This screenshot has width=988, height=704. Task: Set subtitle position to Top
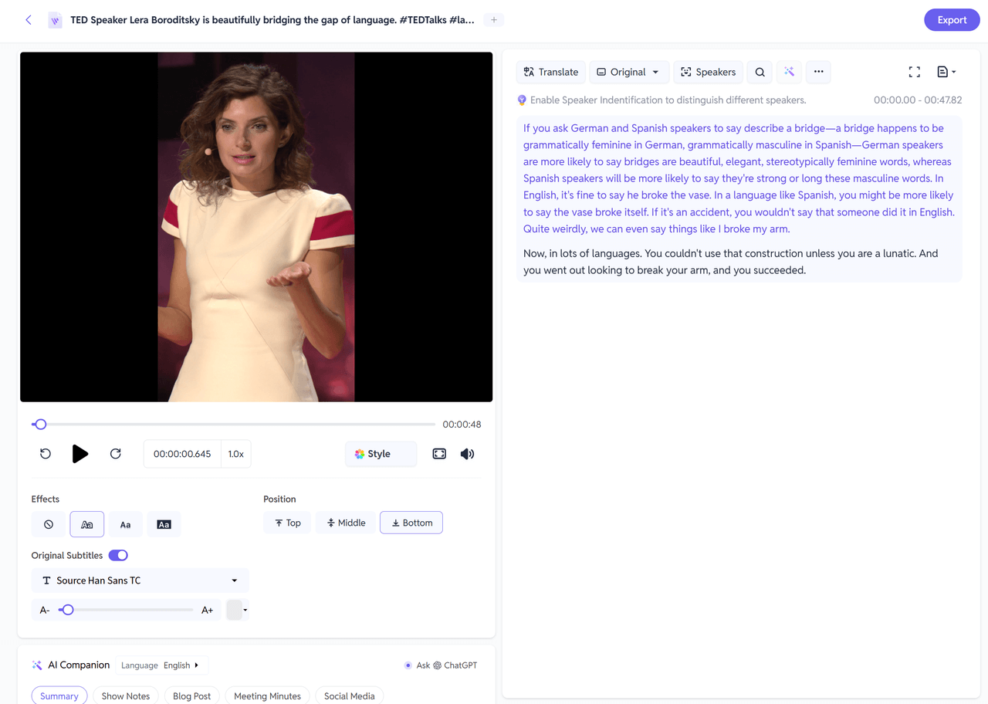[287, 523]
